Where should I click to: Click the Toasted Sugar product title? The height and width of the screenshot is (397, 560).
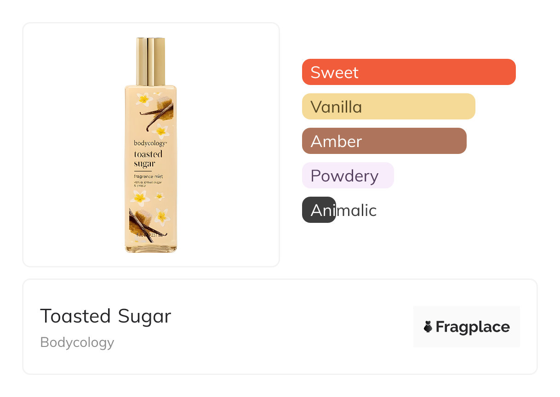tap(106, 316)
